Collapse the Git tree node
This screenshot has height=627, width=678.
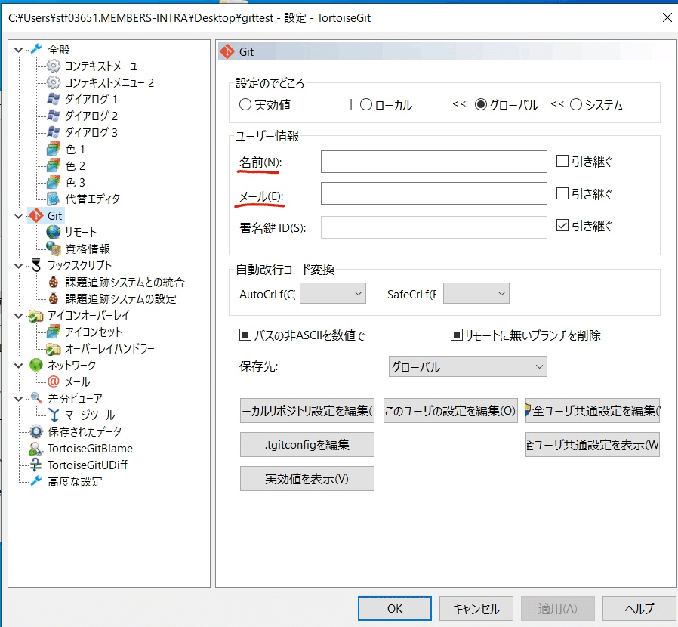pyautogui.click(x=19, y=215)
